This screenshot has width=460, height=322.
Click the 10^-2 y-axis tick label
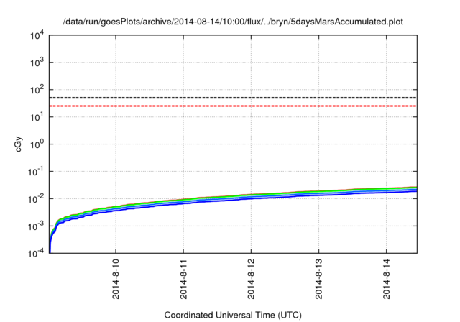(36, 199)
